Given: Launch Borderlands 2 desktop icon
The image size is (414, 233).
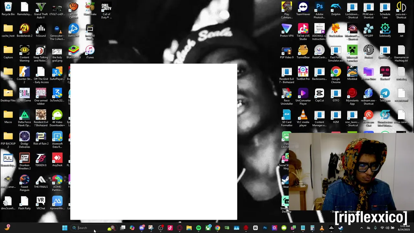Looking at the screenshot, I should coord(25,31).
